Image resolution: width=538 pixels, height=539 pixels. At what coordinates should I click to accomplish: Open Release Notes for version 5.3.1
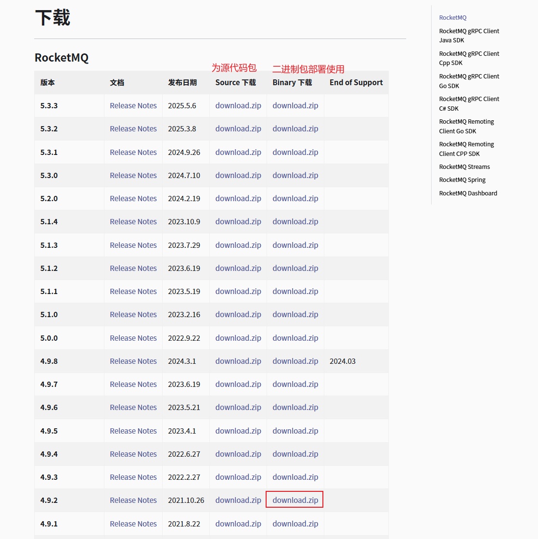tap(133, 152)
